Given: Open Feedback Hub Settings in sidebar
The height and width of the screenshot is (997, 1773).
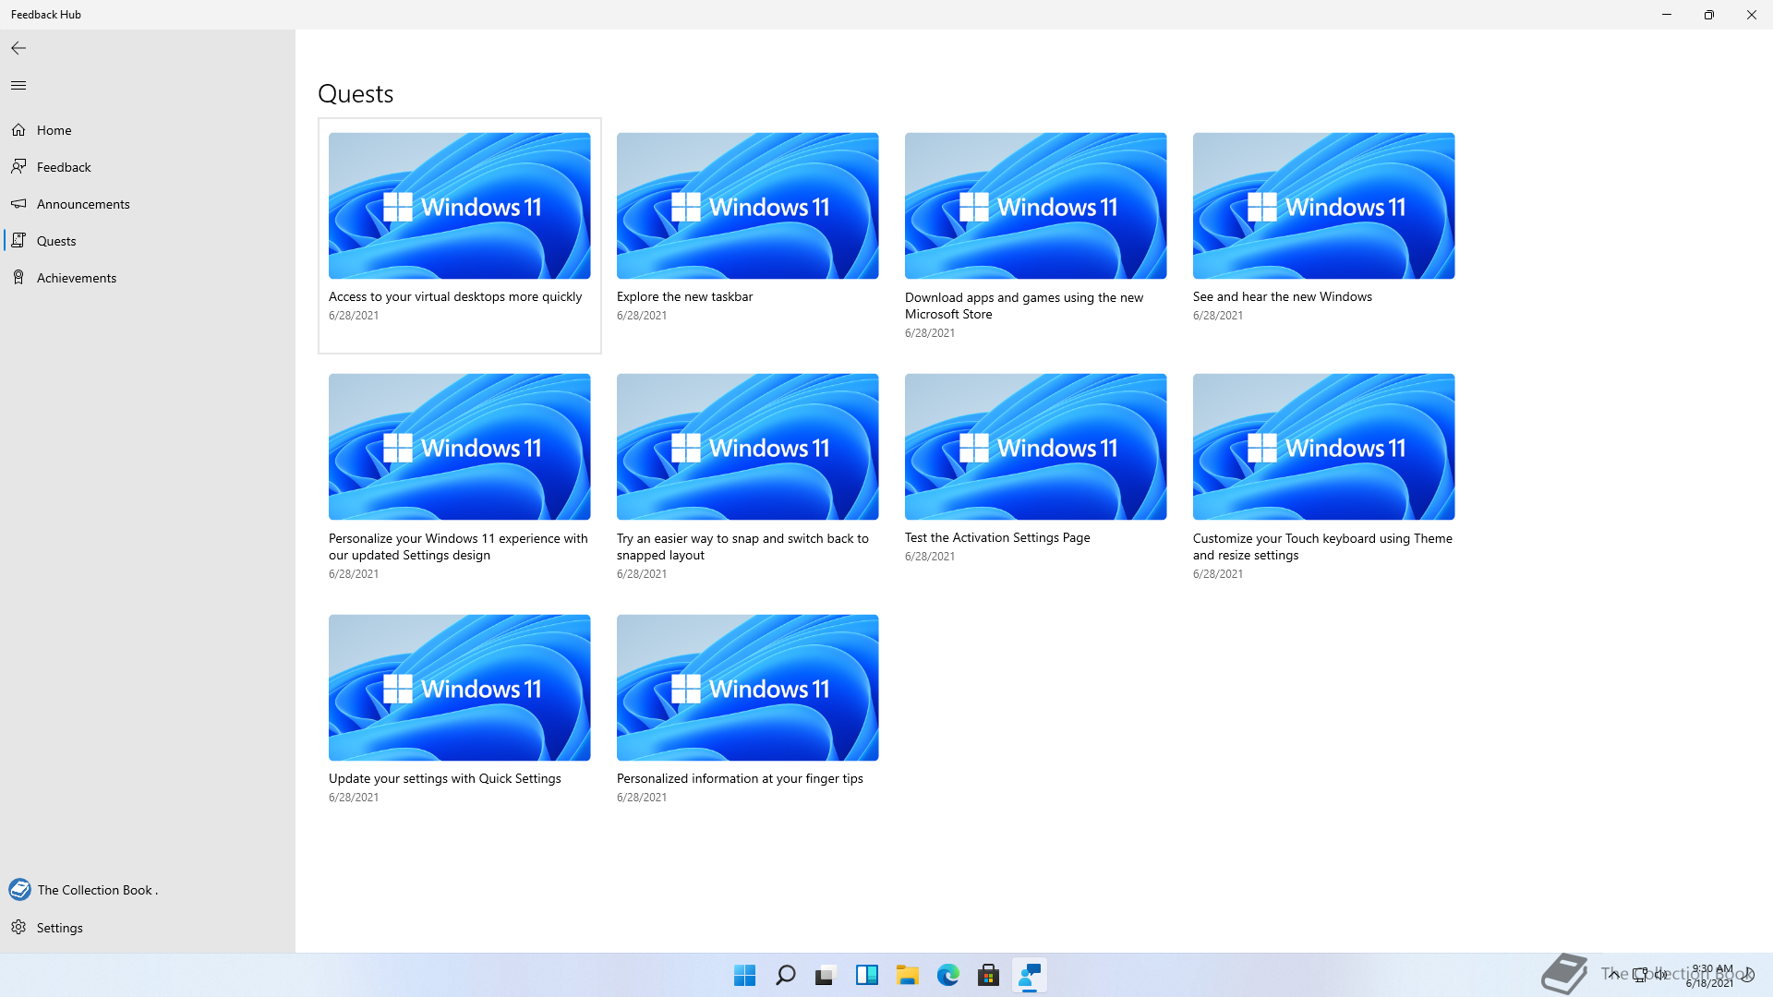Looking at the screenshot, I should (x=148, y=928).
